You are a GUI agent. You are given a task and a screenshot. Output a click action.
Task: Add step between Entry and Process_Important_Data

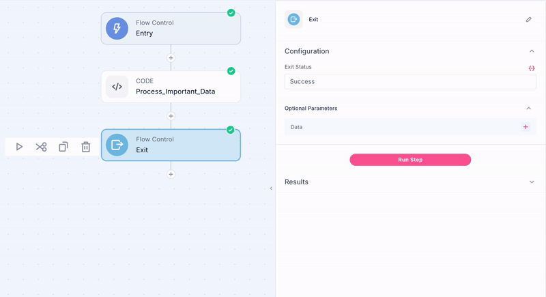tap(171, 58)
